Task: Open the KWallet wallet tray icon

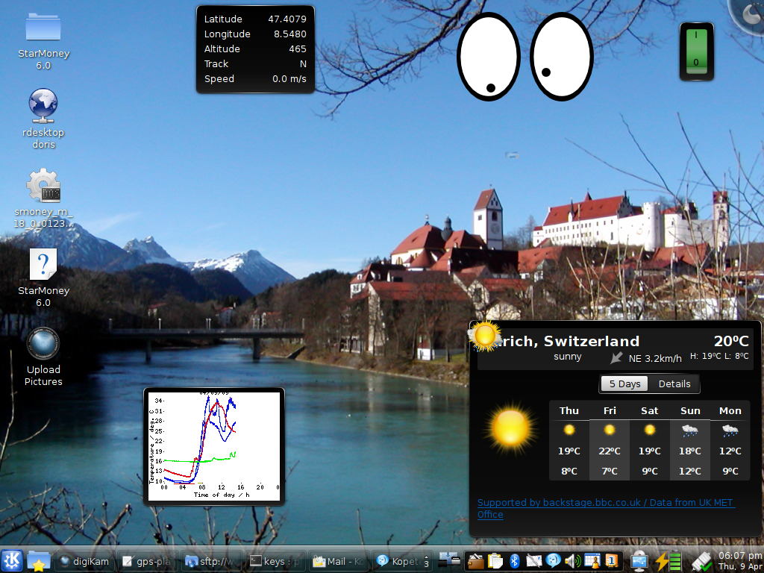Action: [x=475, y=561]
